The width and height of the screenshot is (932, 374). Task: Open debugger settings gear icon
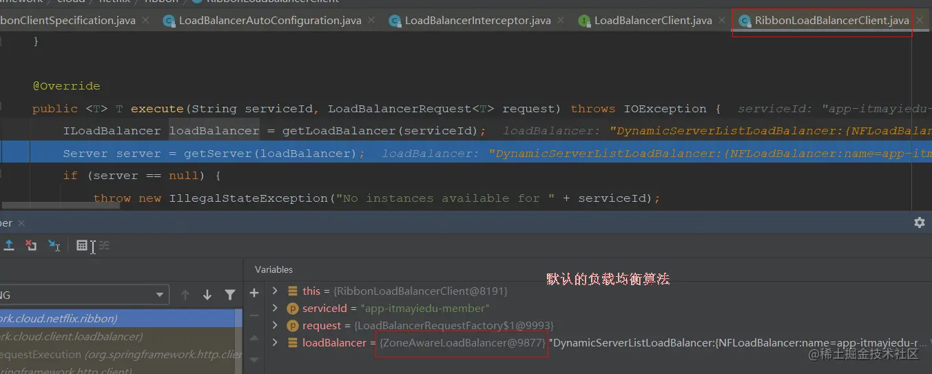[x=919, y=222]
